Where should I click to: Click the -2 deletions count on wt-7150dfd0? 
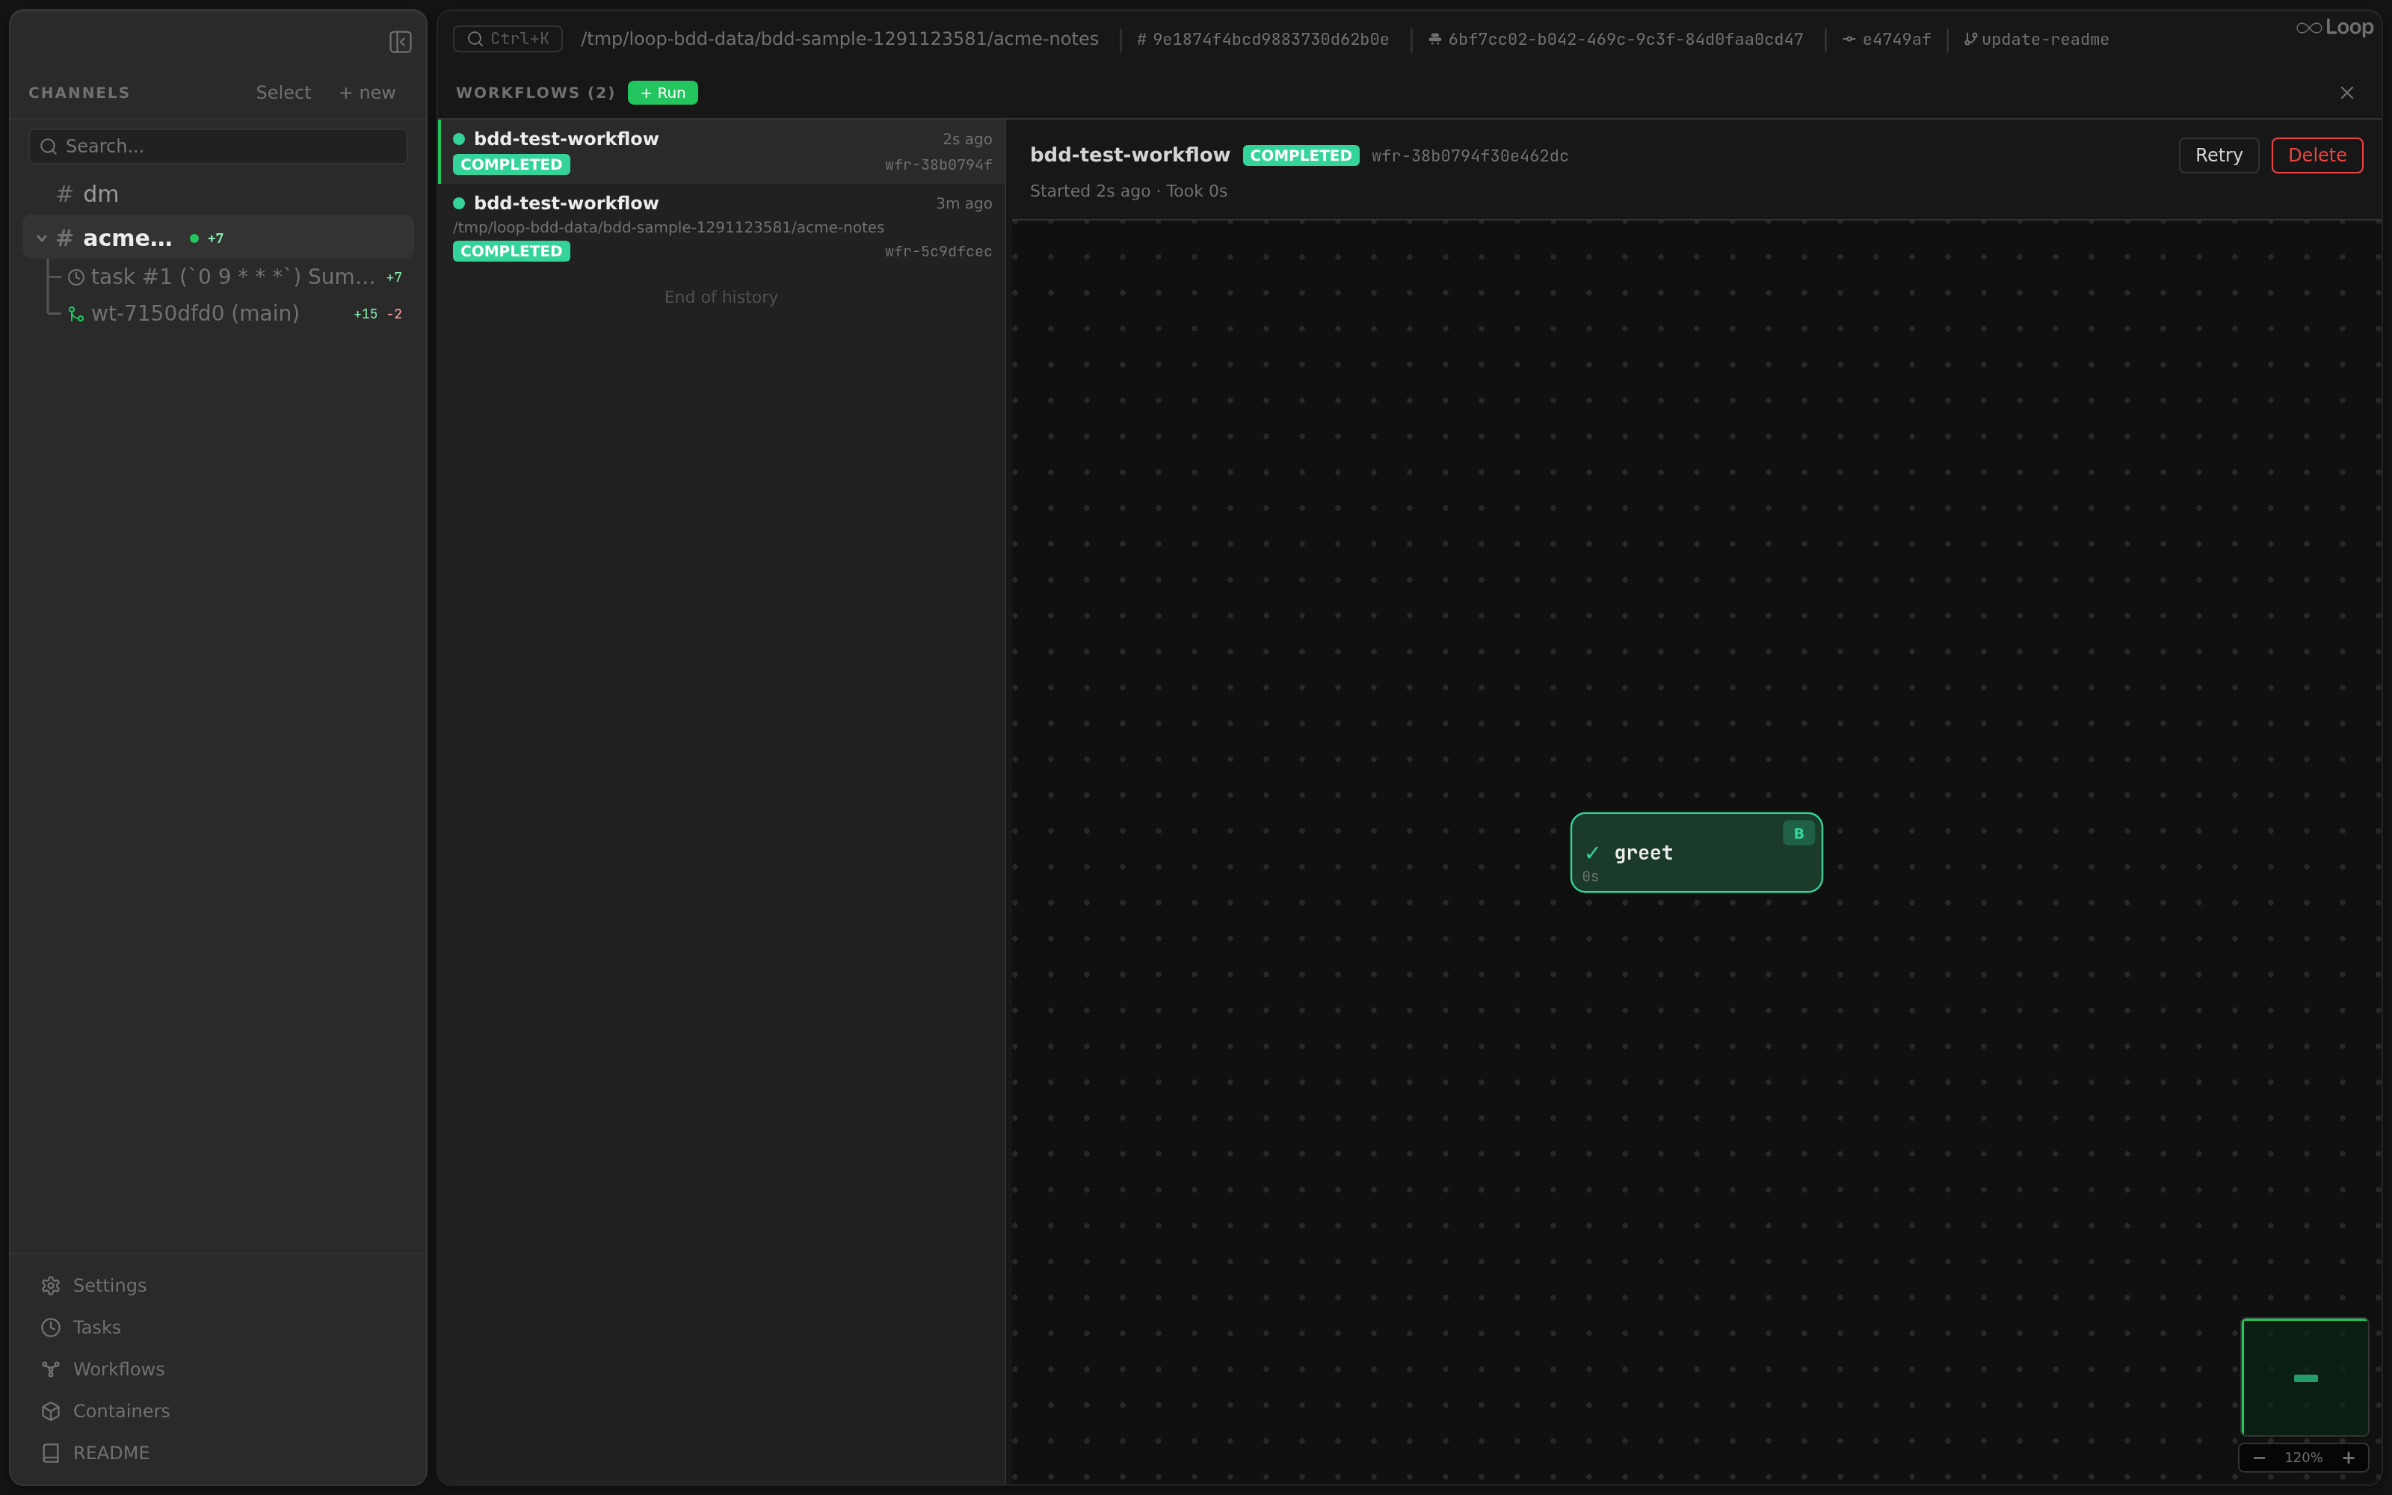(x=395, y=313)
